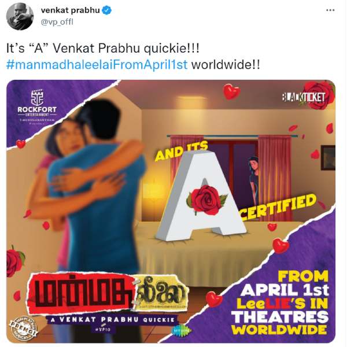
Task: Click the yellow 'Certified' text
Action: 277,208
